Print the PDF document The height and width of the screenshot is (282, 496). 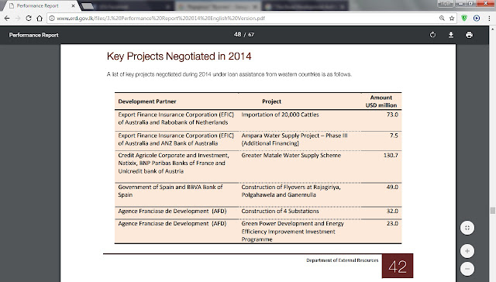pyautogui.click(x=469, y=35)
